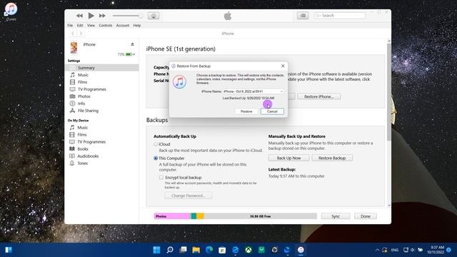The image size is (457, 257).
Task: Open the Windows Start menu
Action: (x=156, y=250)
